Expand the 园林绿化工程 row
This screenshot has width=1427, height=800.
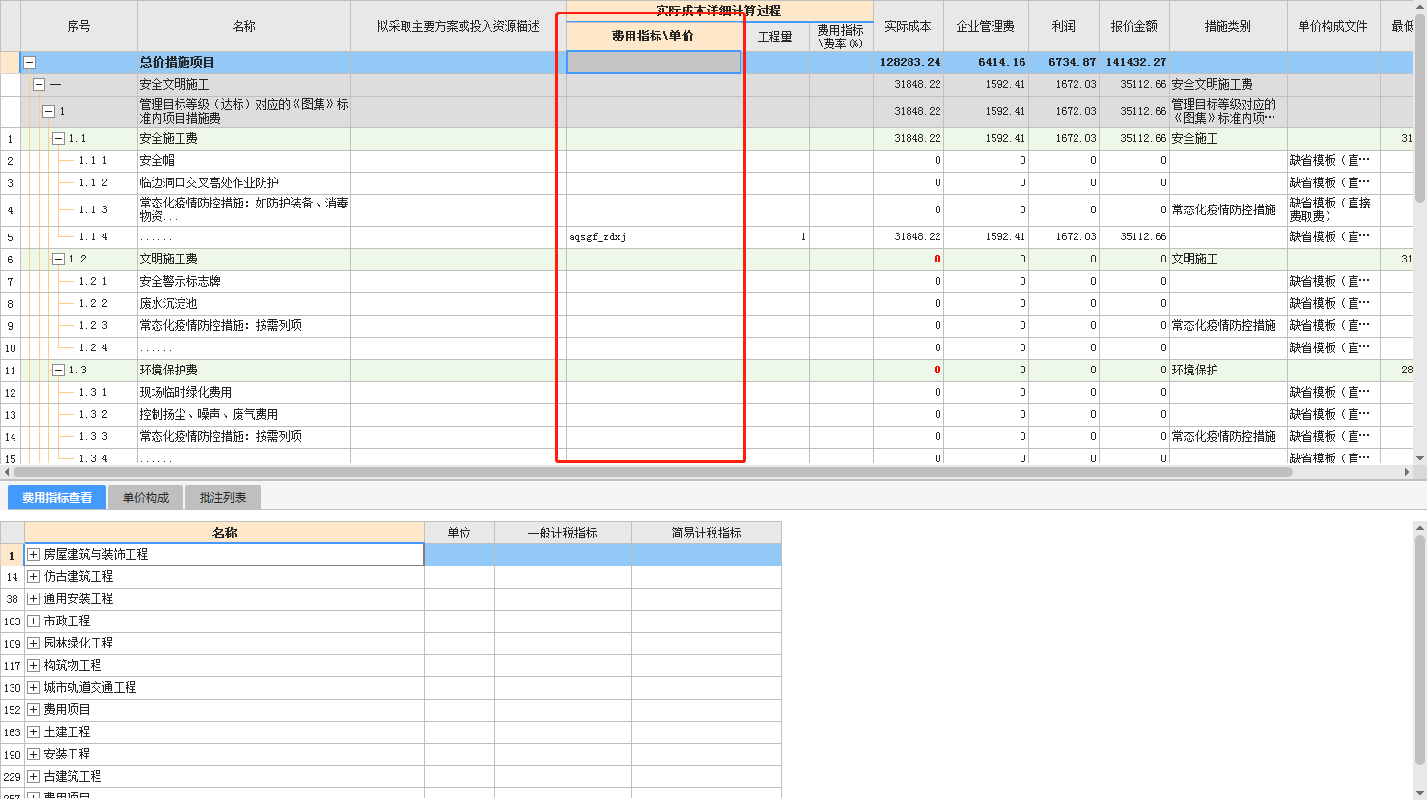coord(33,643)
